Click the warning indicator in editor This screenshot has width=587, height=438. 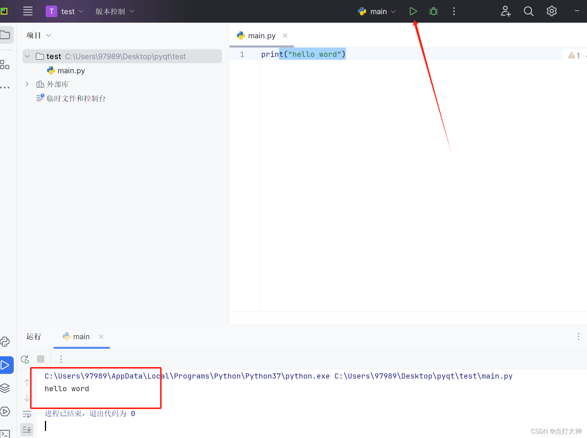[574, 55]
